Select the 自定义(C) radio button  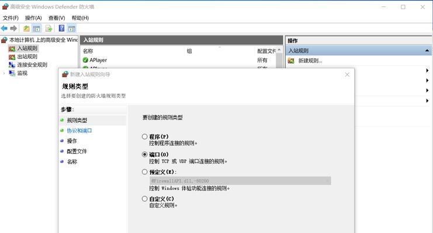(144, 199)
